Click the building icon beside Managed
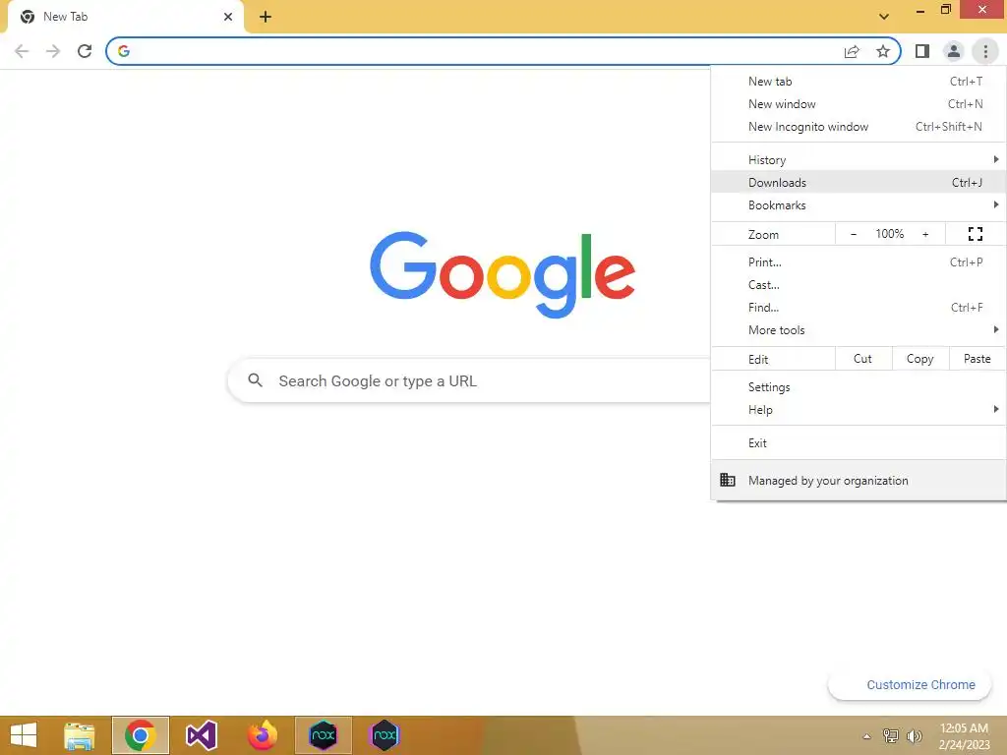 tap(728, 480)
